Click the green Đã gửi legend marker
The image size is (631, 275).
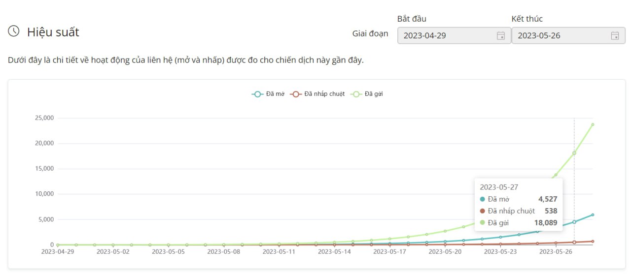tap(356, 94)
